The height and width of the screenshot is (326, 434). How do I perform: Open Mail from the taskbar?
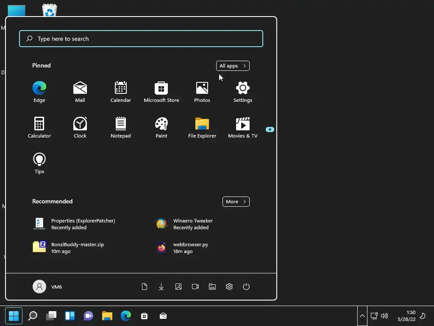tap(163, 316)
